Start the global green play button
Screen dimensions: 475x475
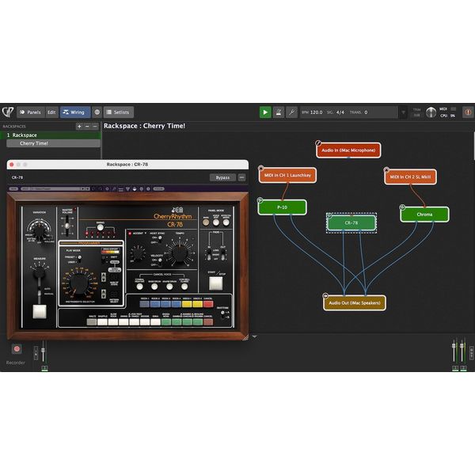pos(265,112)
